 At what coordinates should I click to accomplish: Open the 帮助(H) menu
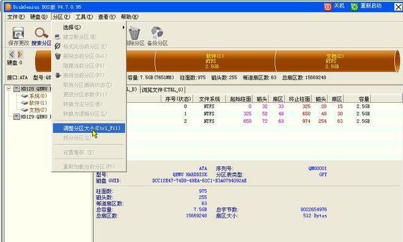tap(129, 17)
